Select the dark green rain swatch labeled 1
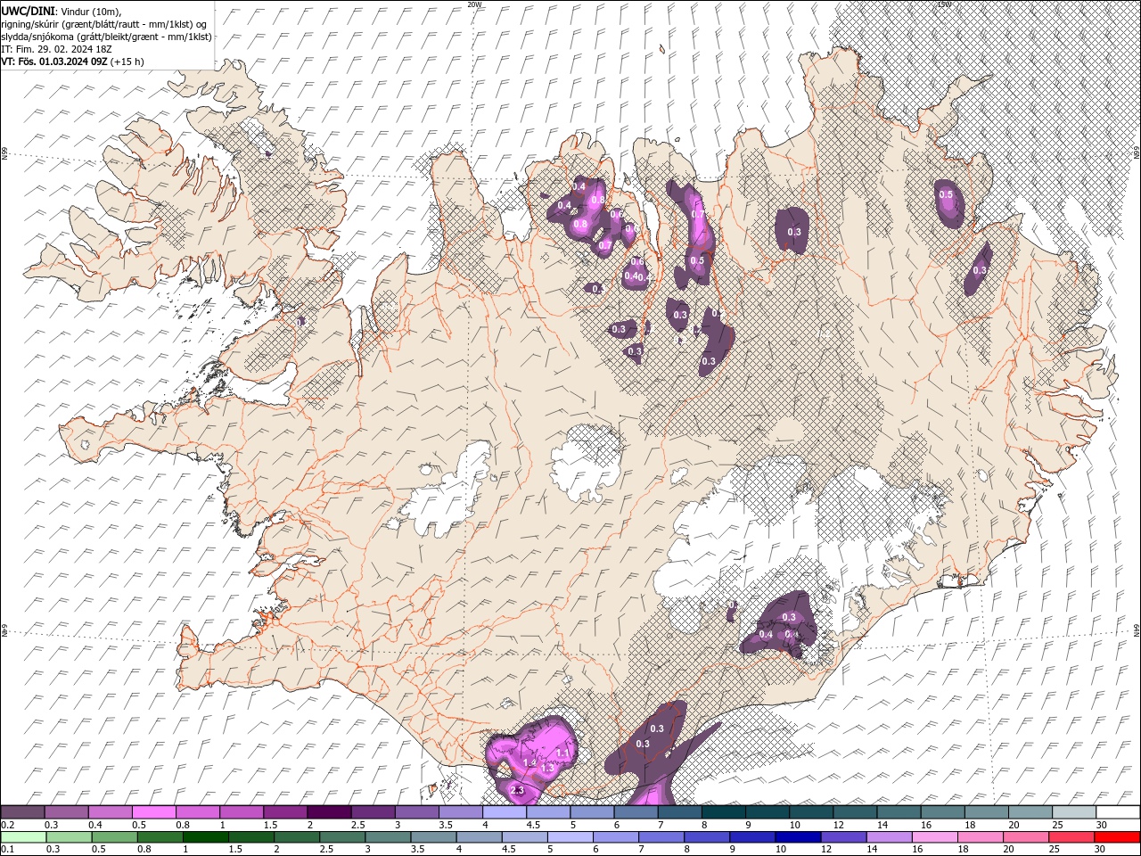 (x=206, y=837)
